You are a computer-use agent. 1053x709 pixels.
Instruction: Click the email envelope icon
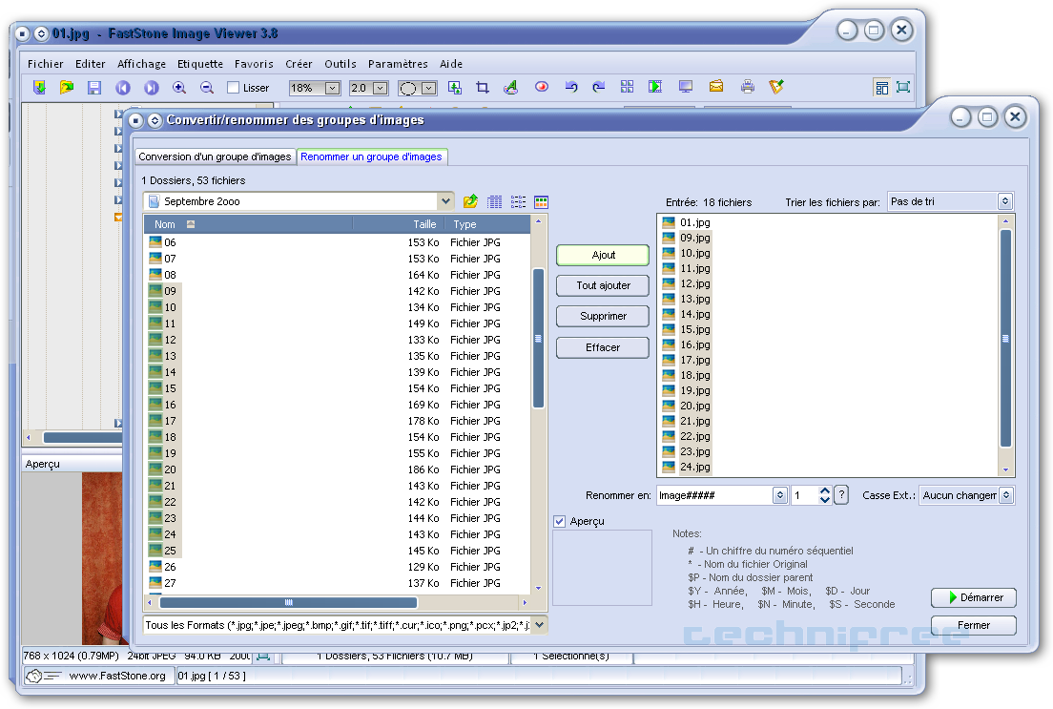(716, 88)
